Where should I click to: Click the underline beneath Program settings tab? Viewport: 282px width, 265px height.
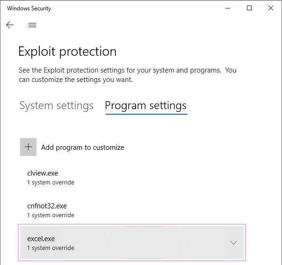point(146,114)
